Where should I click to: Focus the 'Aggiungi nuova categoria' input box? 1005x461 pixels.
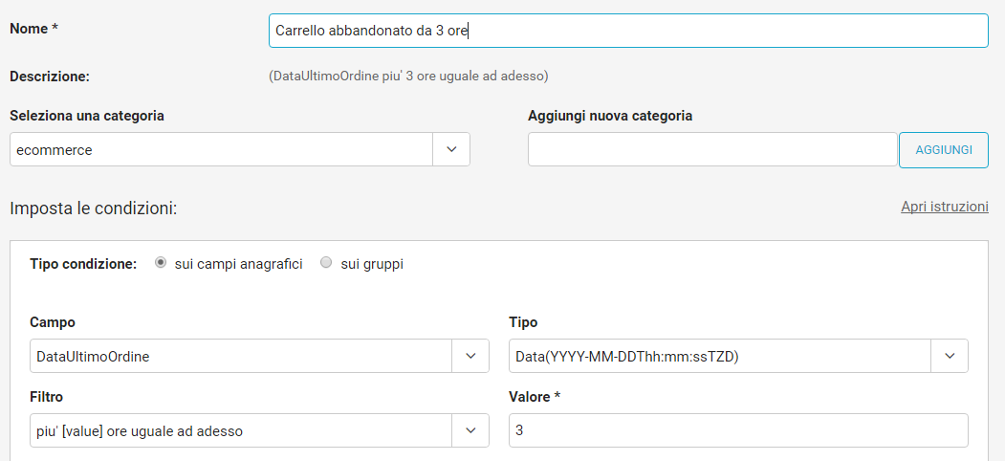pos(711,150)
